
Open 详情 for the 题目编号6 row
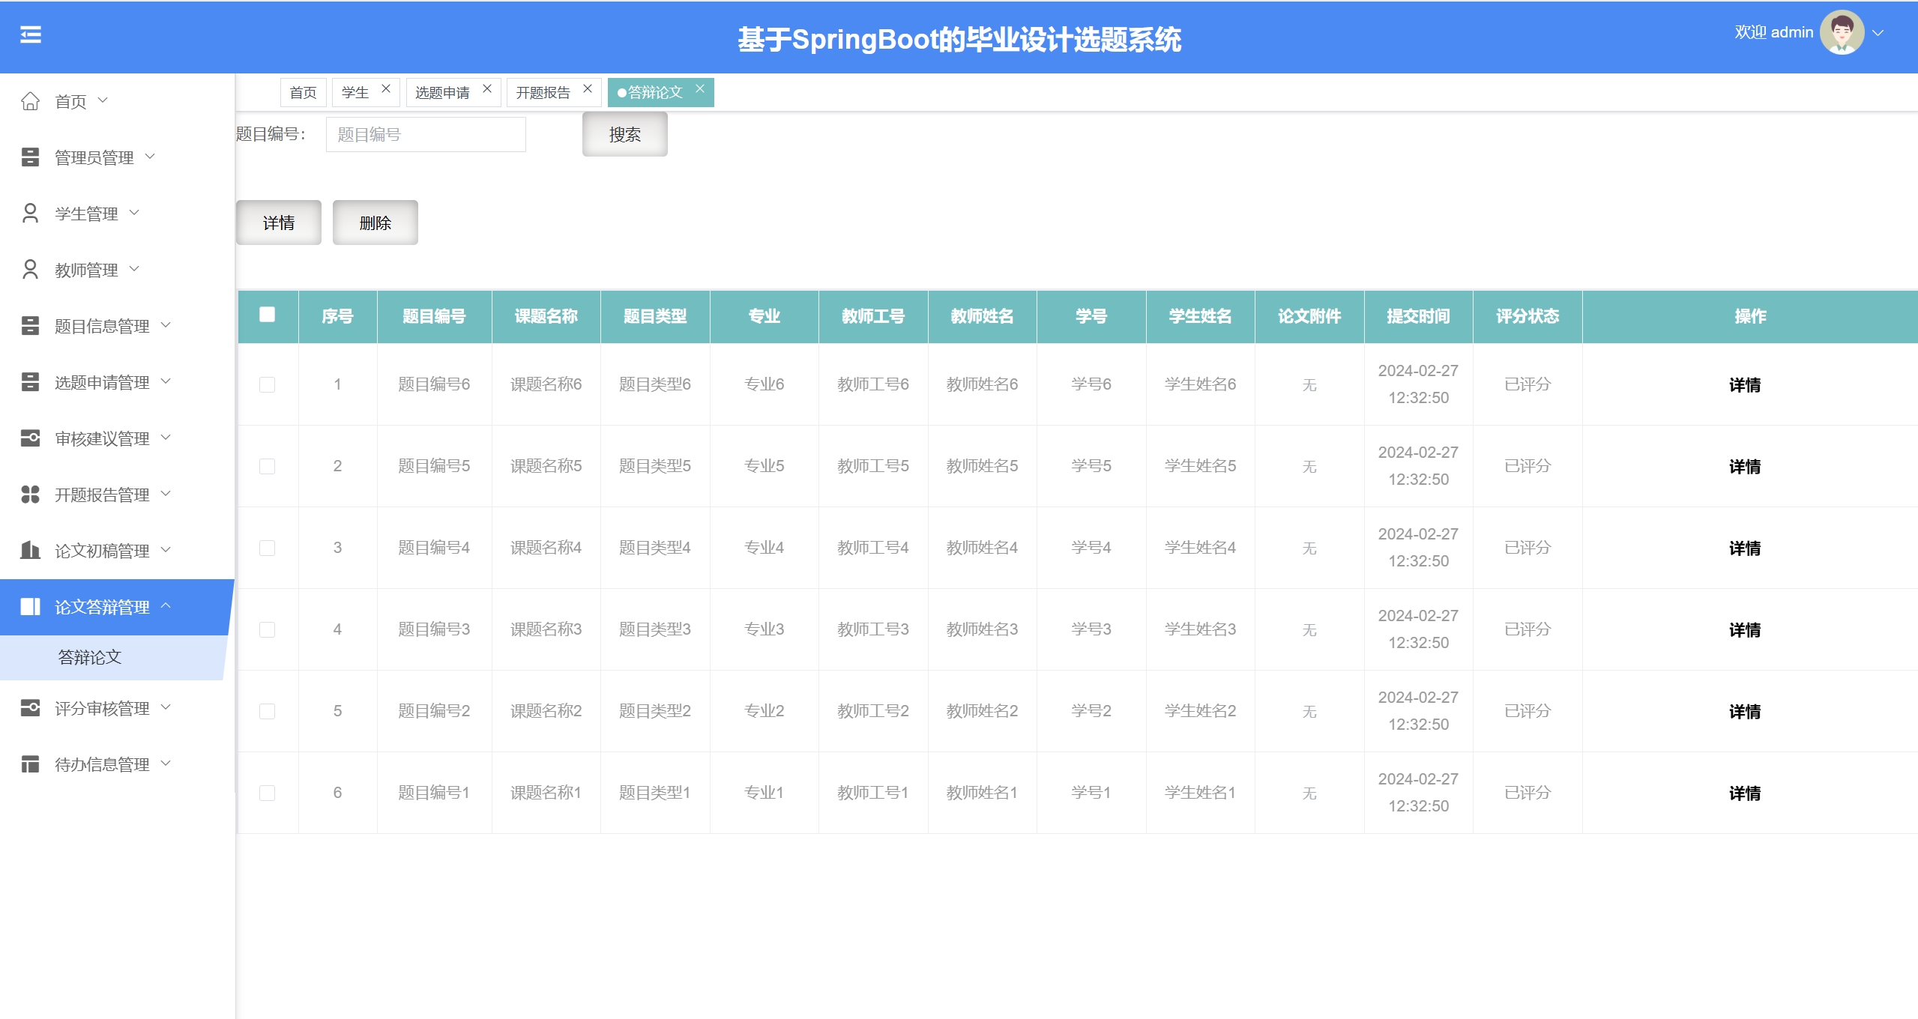[1745, 385]
